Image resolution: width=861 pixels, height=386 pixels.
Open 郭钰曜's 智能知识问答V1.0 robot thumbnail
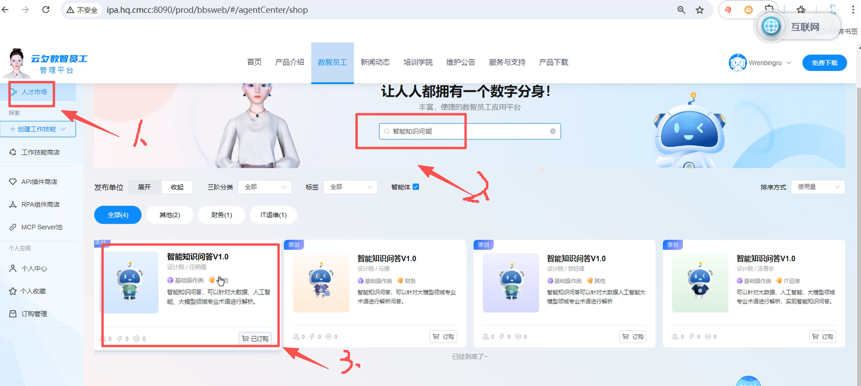(511, 283)
